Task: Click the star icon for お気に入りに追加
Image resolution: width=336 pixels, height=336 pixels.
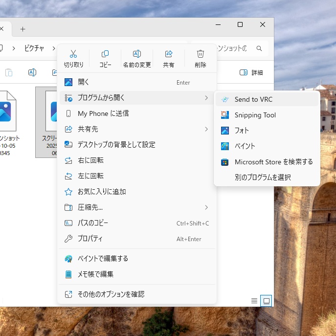Action: click(68, 192)
